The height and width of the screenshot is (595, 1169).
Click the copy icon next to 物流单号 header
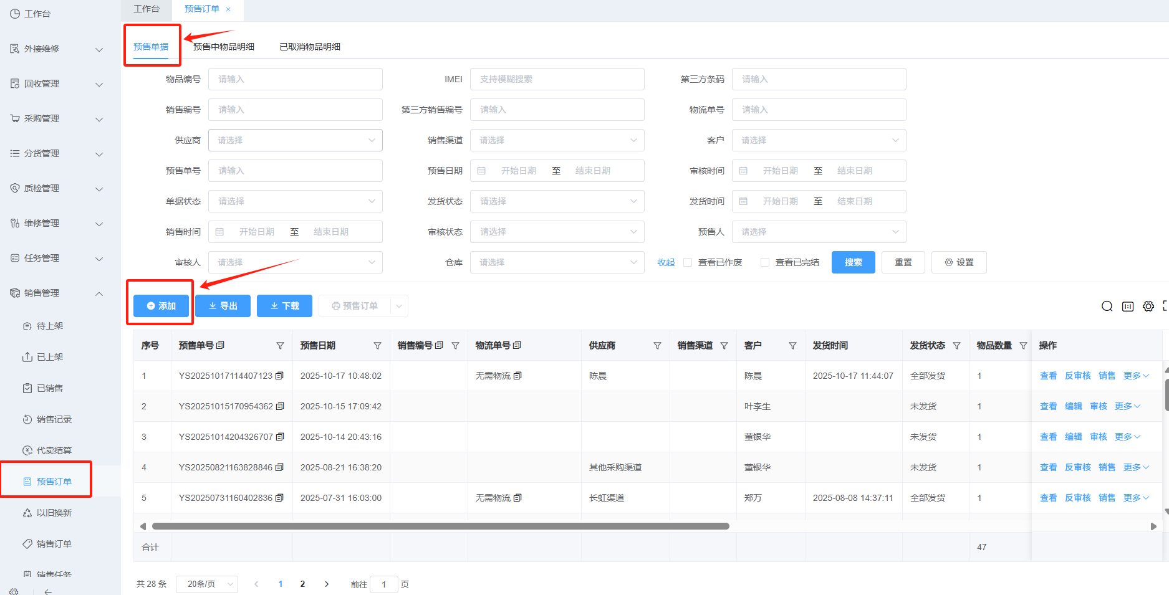517,345
